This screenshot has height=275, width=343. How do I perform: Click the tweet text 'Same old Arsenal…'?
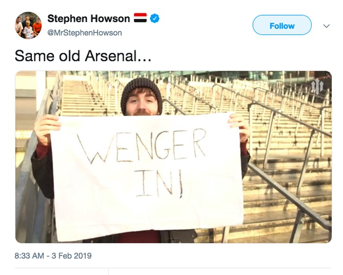point(83,56)
